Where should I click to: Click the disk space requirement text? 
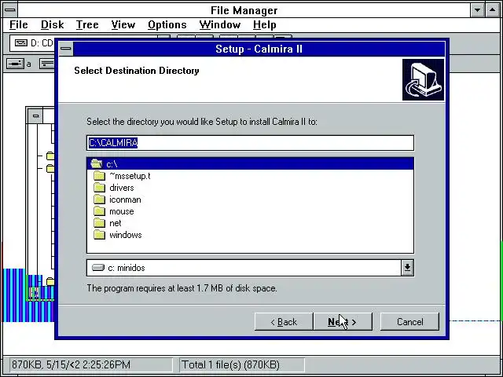click(x=182, y=288)
